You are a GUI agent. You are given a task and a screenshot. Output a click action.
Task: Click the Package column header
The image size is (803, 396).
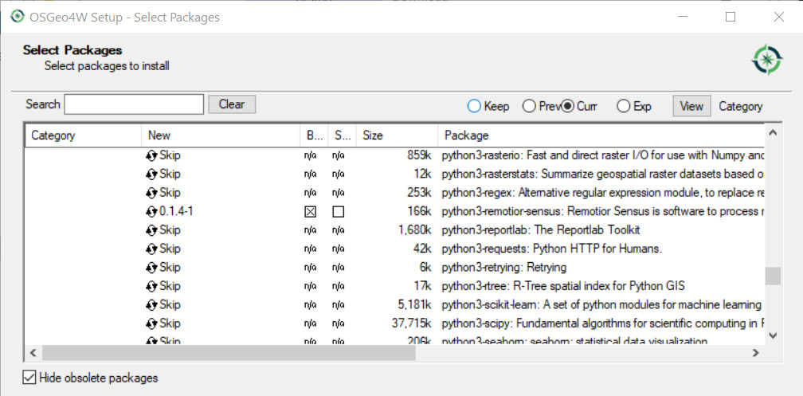pos(601,135)
